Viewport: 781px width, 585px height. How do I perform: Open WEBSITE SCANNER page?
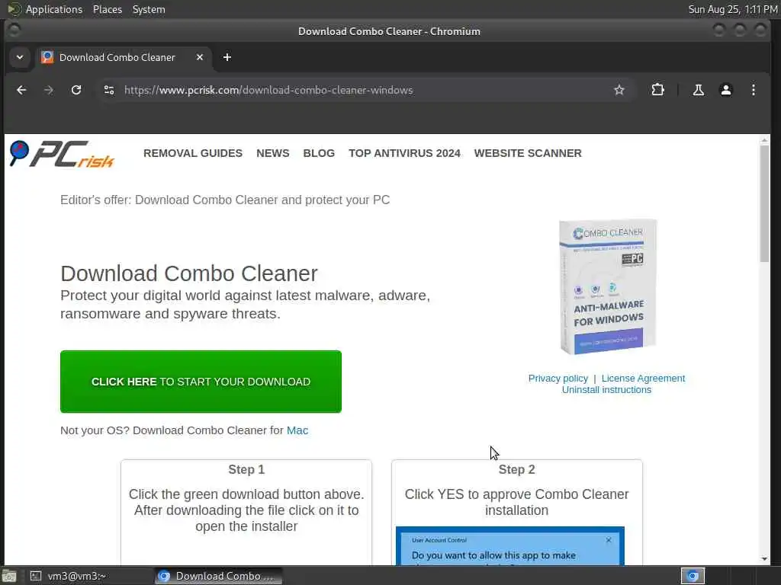pos(528,153)
